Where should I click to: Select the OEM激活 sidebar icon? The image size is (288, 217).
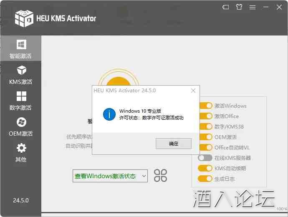21,126
